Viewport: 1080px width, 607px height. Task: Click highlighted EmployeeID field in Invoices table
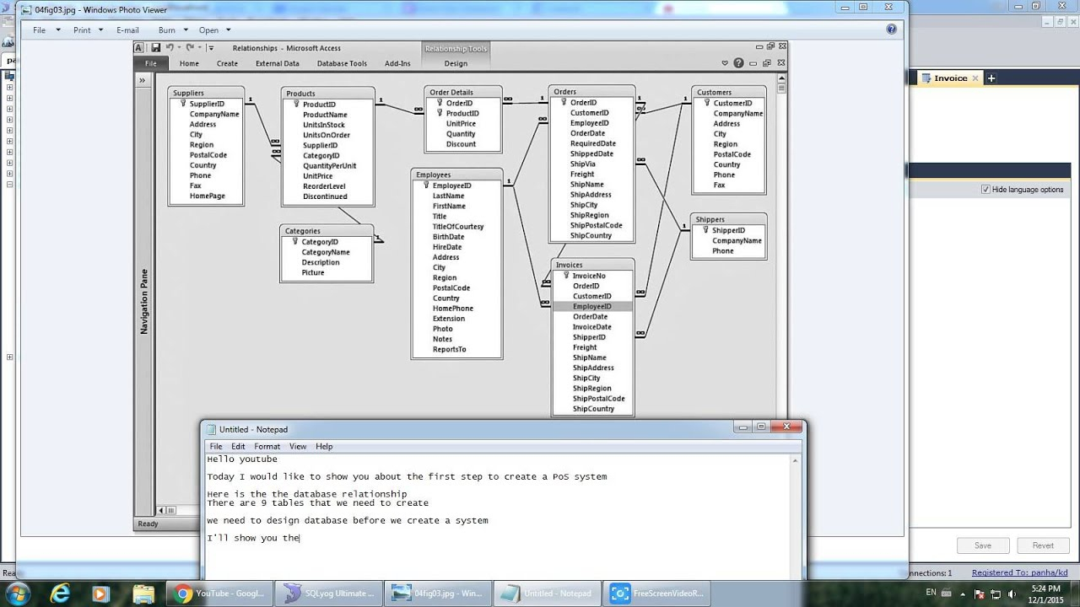pyautogui.click(x=592, y=307)
